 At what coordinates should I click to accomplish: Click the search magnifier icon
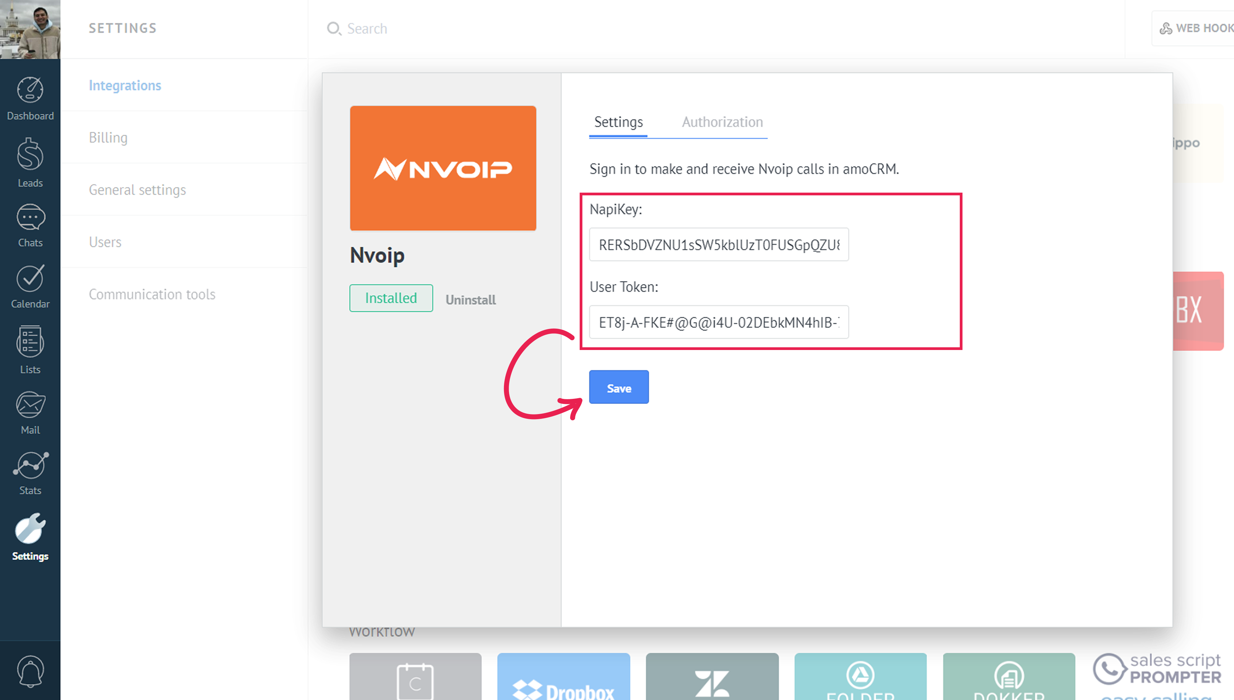tap(334, 29)
